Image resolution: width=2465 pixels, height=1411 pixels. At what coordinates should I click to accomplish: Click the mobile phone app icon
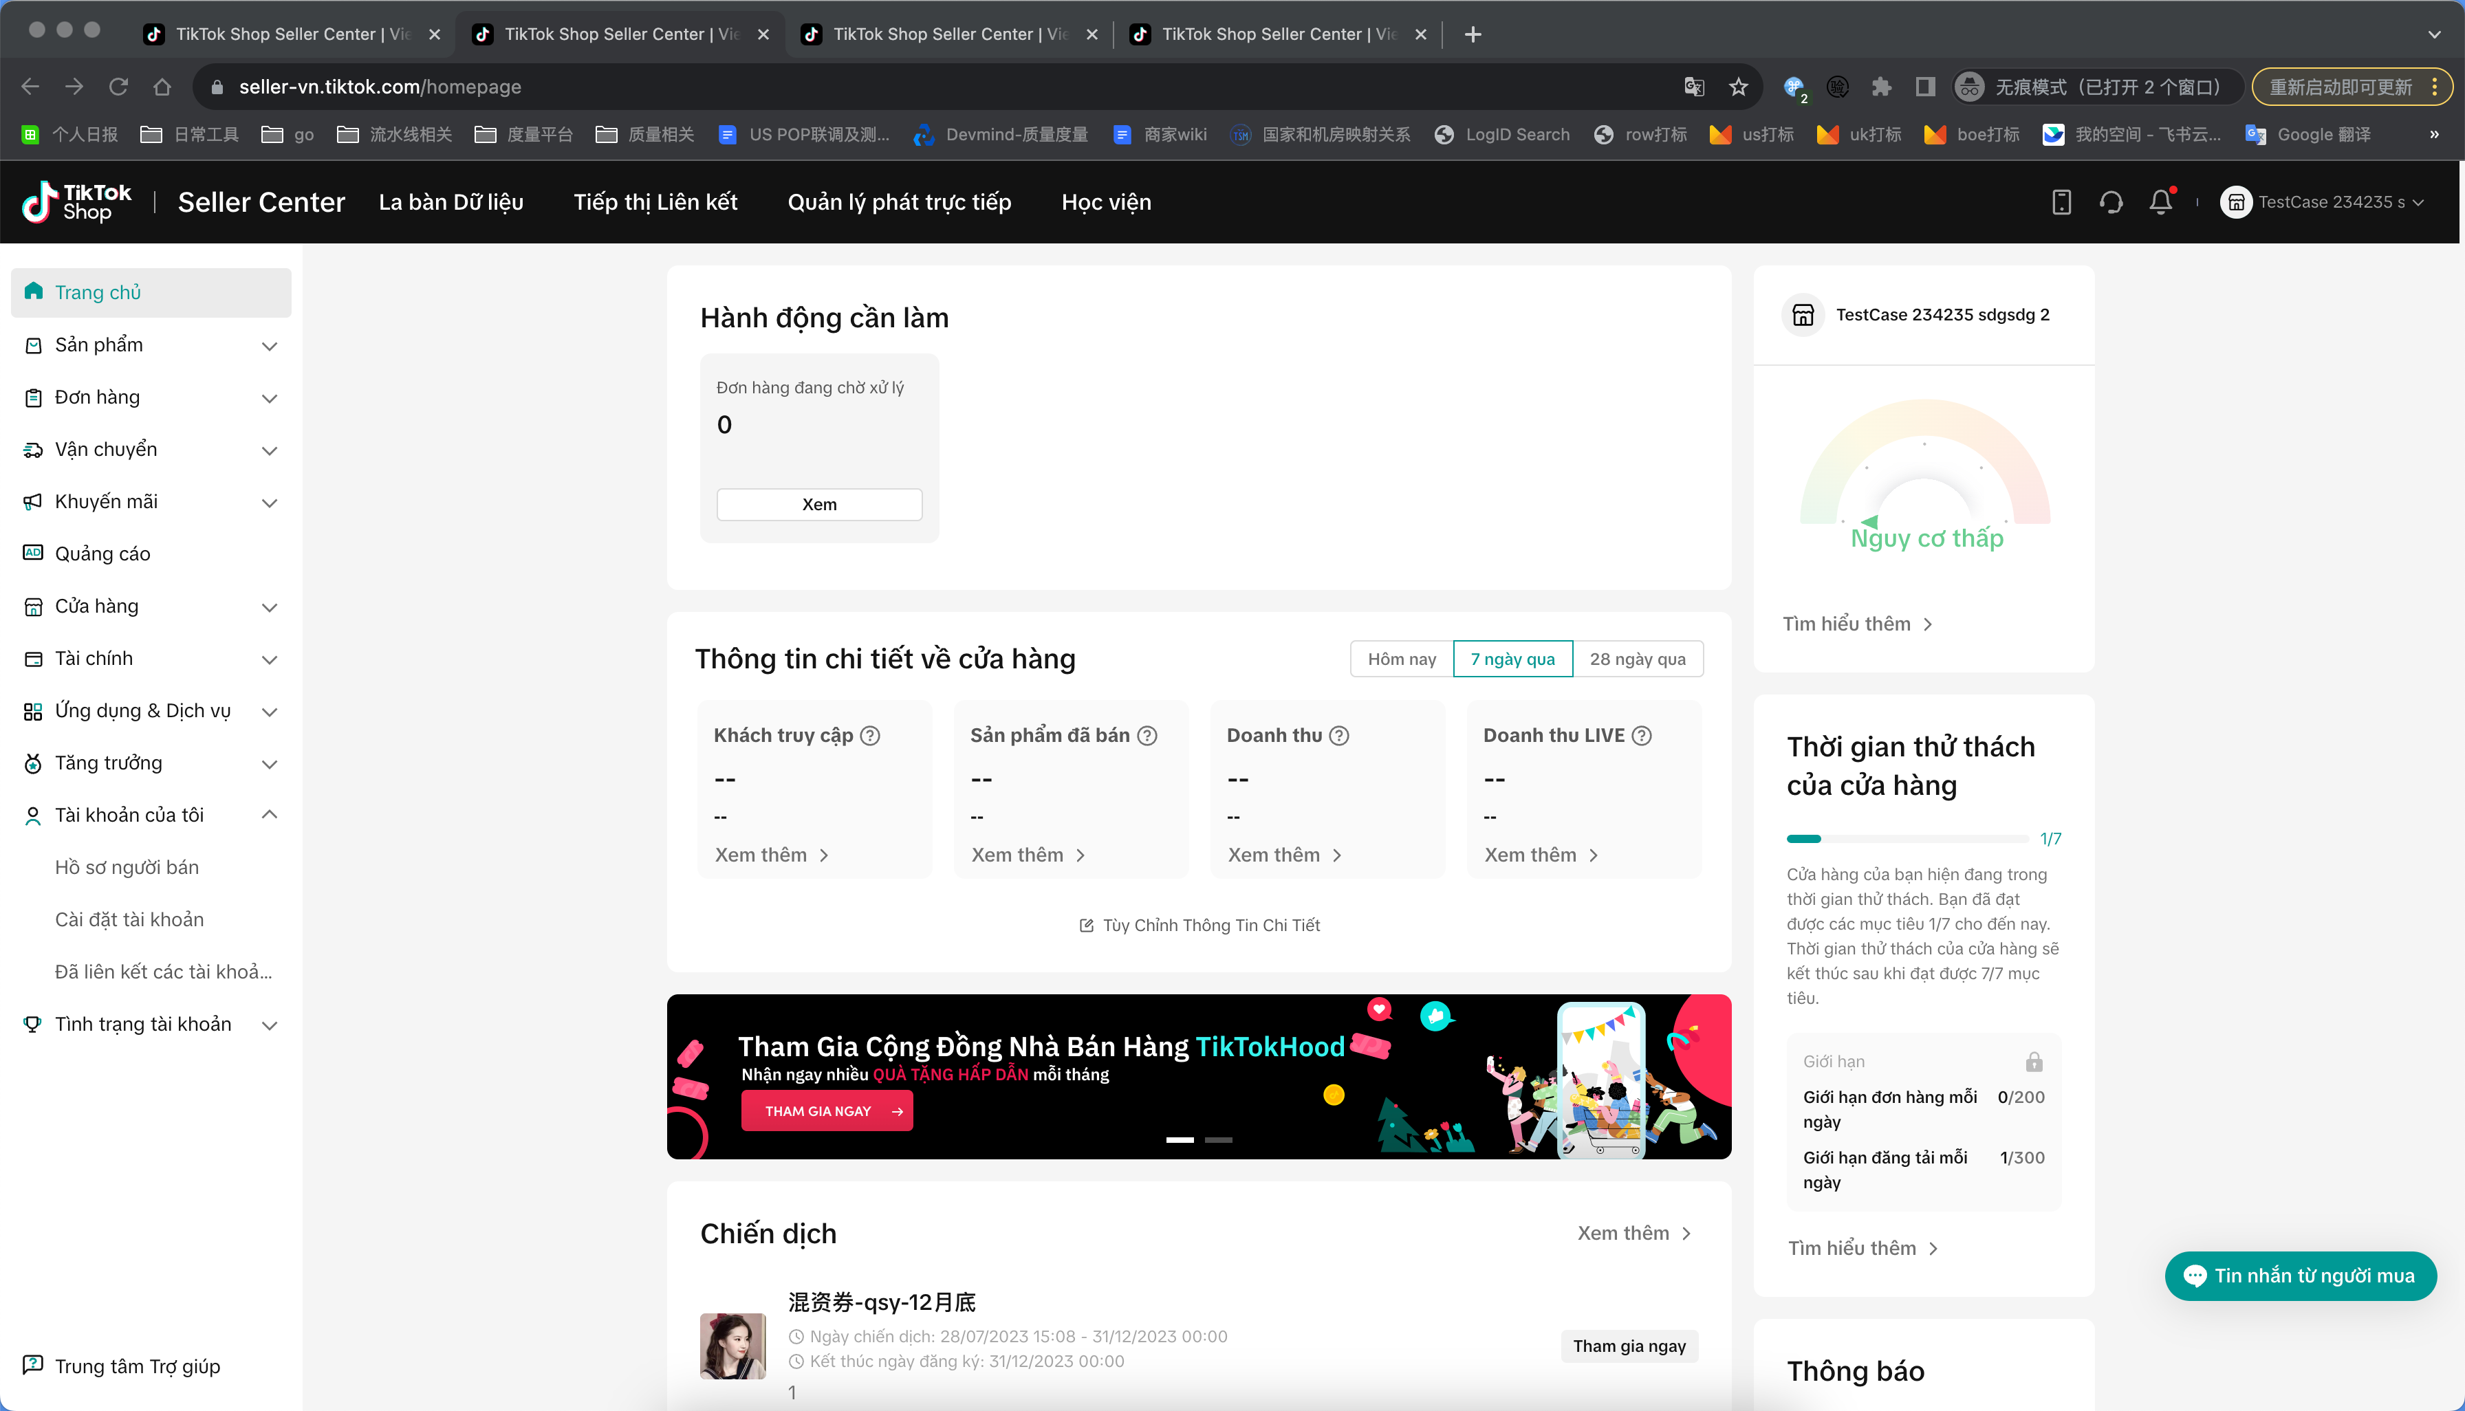pos(2061,201)
